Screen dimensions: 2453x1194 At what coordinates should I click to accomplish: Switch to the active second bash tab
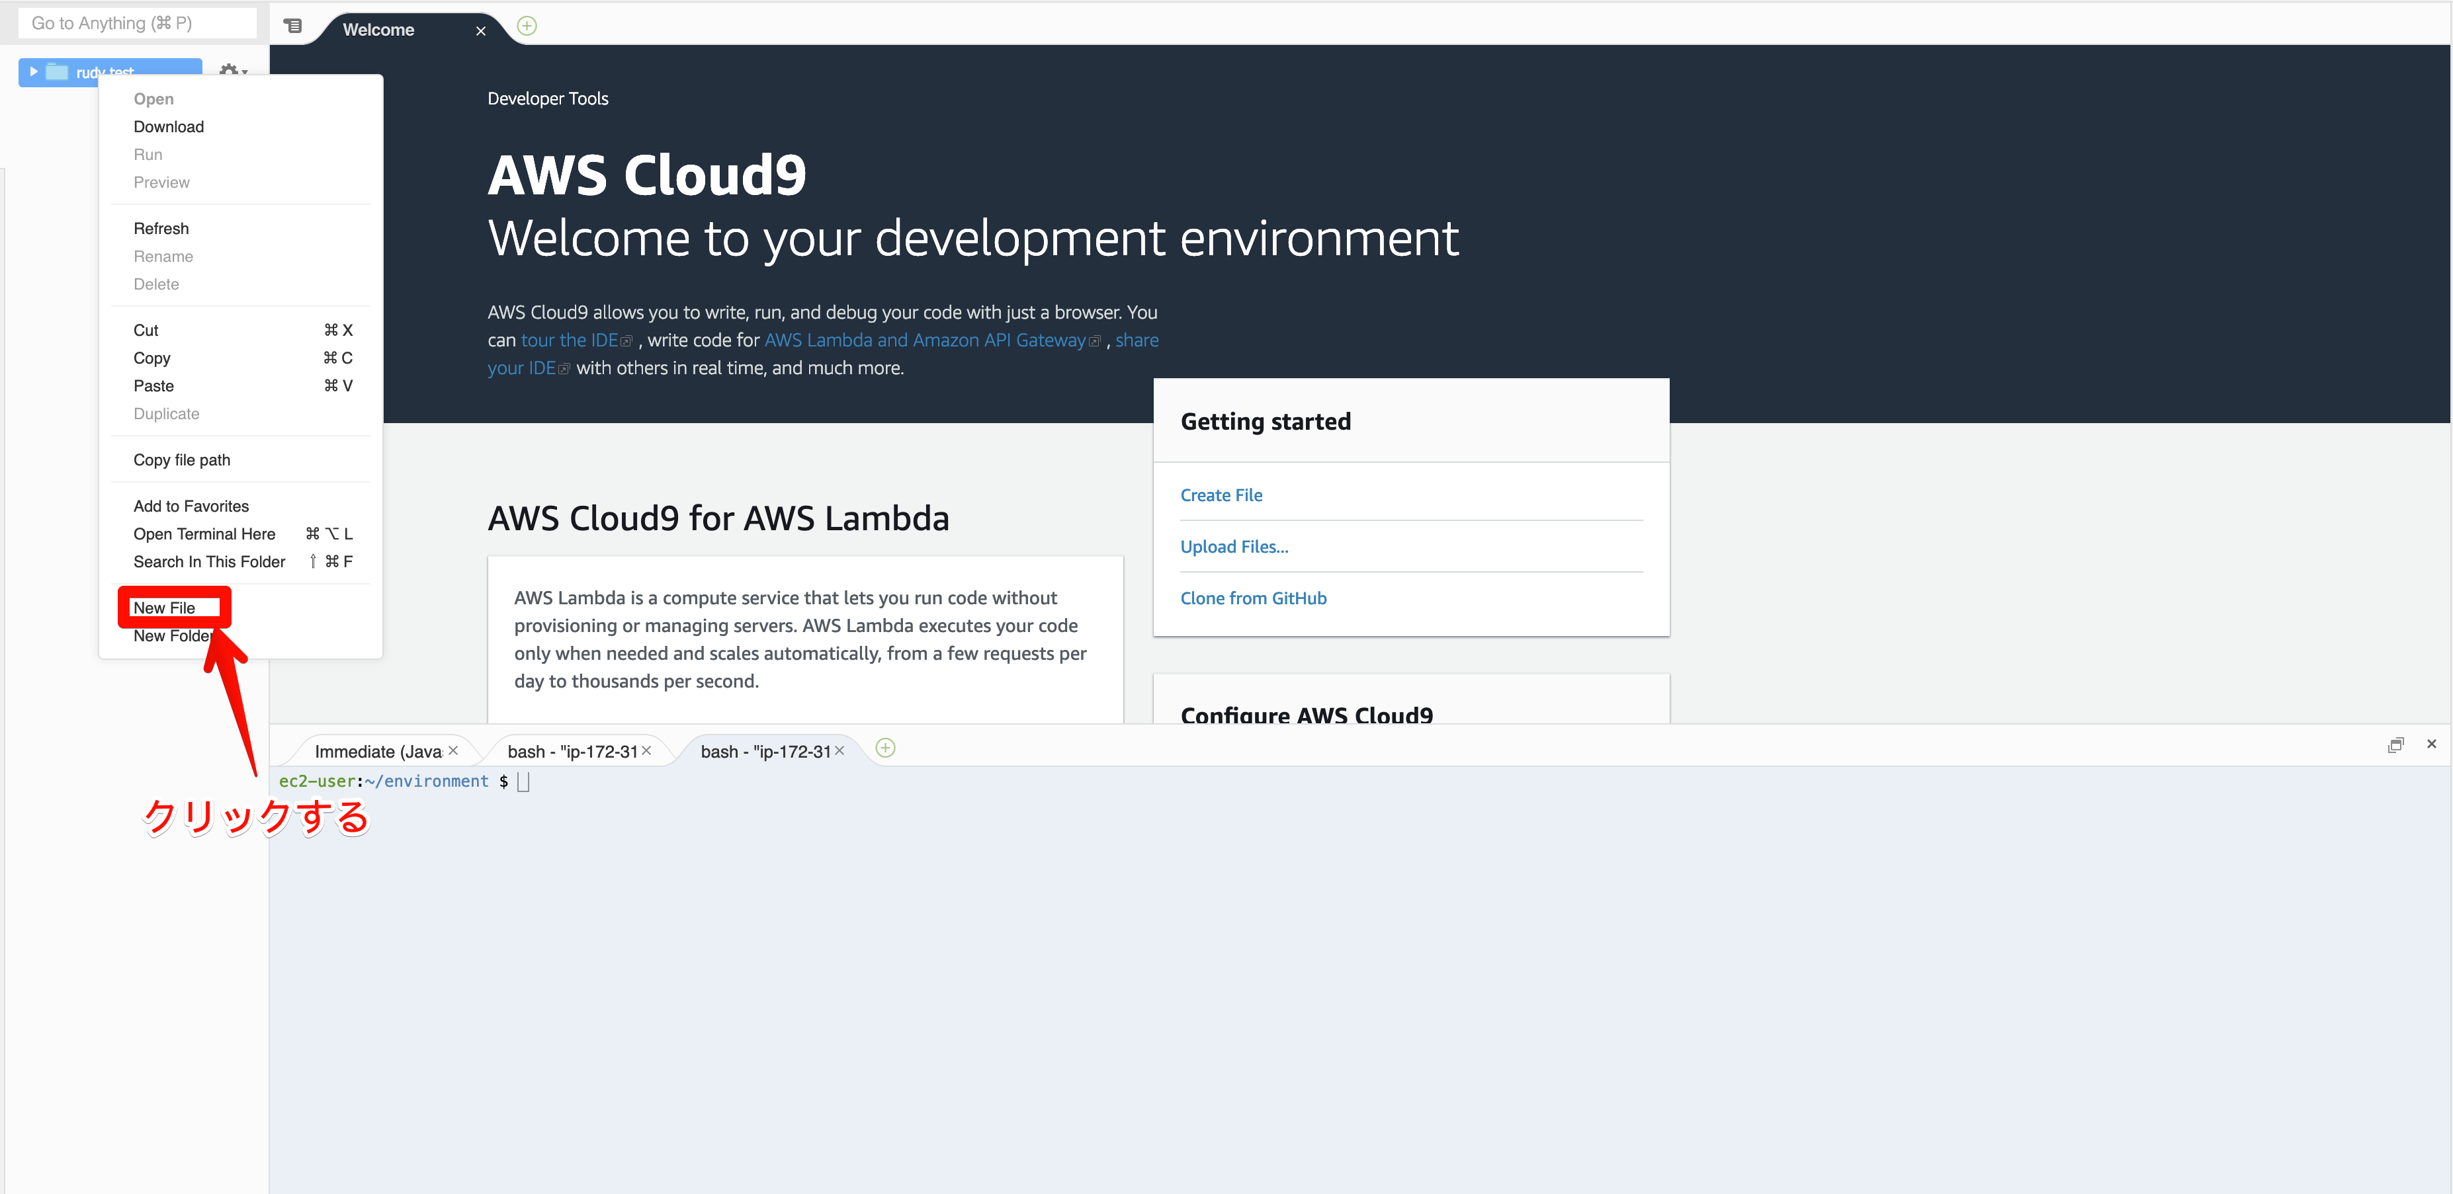(x=765, y=752)
